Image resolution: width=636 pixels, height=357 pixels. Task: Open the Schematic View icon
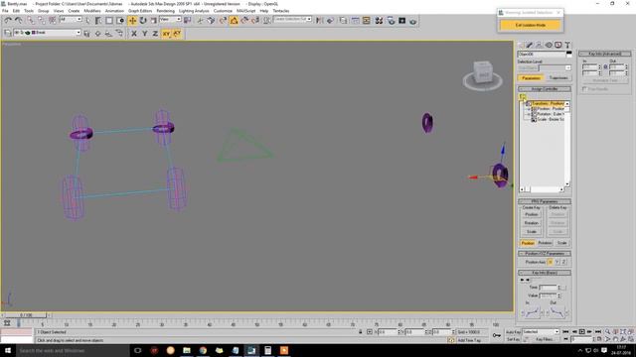pyautogui.click(x=367, y=20)
